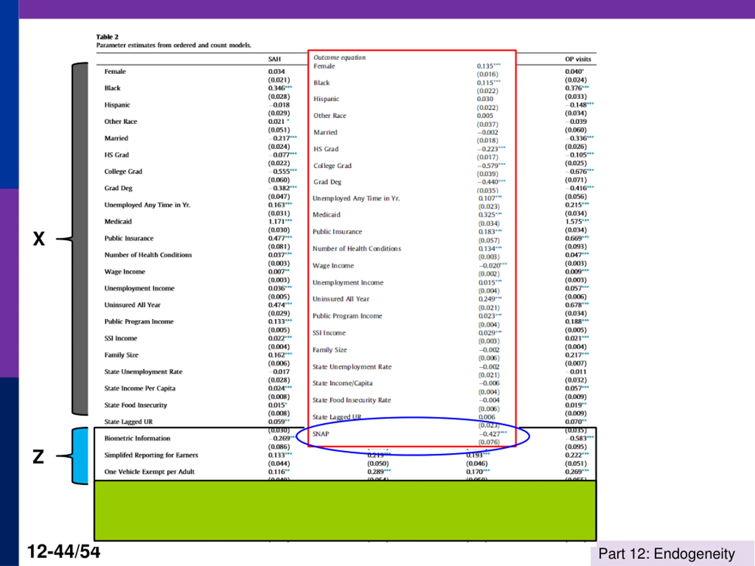Click the gray X bracket shape

(x=80, y=239)
